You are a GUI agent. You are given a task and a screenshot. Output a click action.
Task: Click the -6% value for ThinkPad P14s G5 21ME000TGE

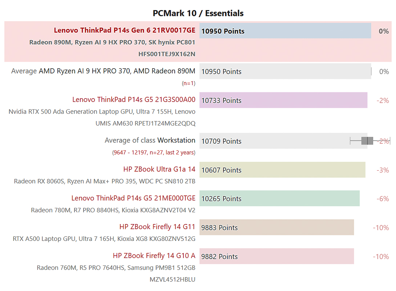[383, 199]
